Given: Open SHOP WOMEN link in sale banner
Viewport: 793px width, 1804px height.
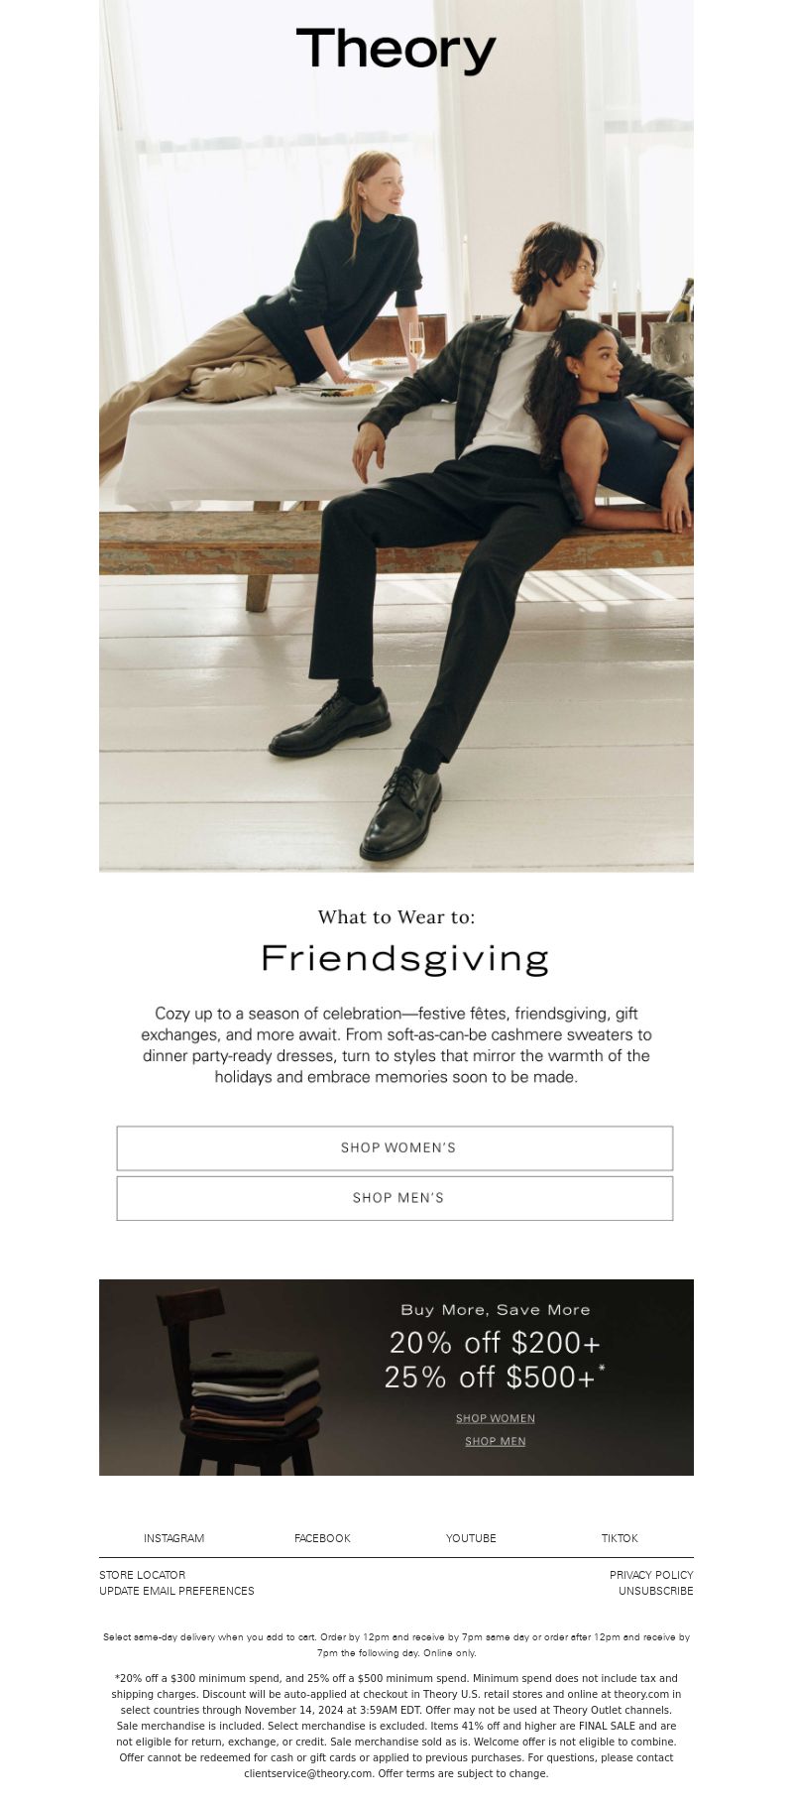Looking at the screenshot, I should pyautogui.click(x=496, y=1418).
